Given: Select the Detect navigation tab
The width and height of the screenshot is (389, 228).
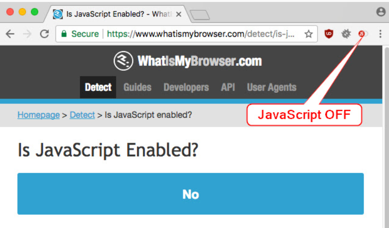Looking at the screenshot, I should coord(98,87).
